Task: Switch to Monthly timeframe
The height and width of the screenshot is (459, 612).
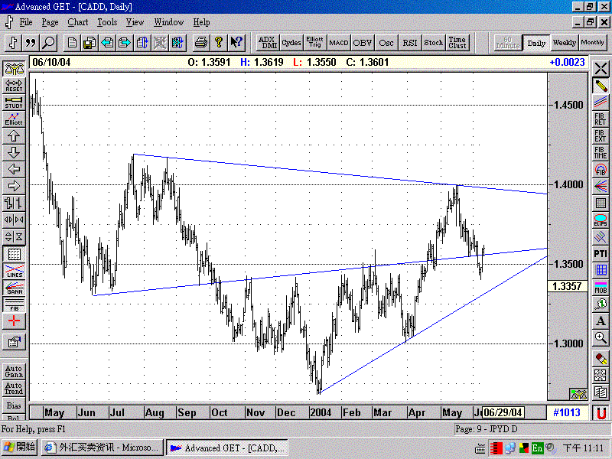Action: [591, 44]
